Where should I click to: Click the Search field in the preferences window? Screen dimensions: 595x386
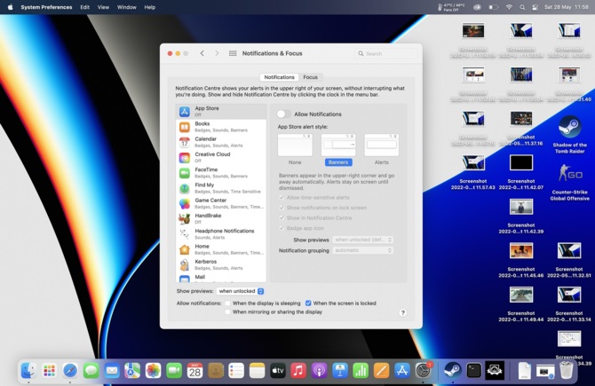coord(386,53)
